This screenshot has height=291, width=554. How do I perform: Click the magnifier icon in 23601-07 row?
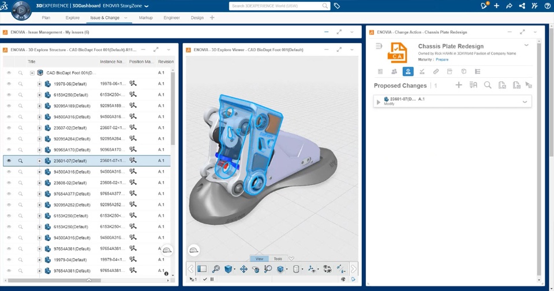21,161
